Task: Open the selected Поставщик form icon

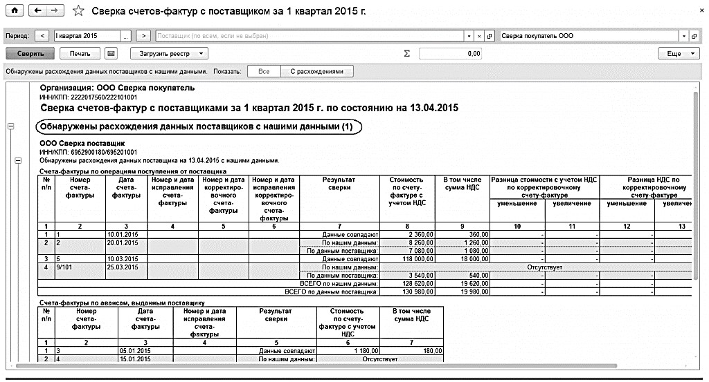Action: pyautogui.click(x=490, y=36)
